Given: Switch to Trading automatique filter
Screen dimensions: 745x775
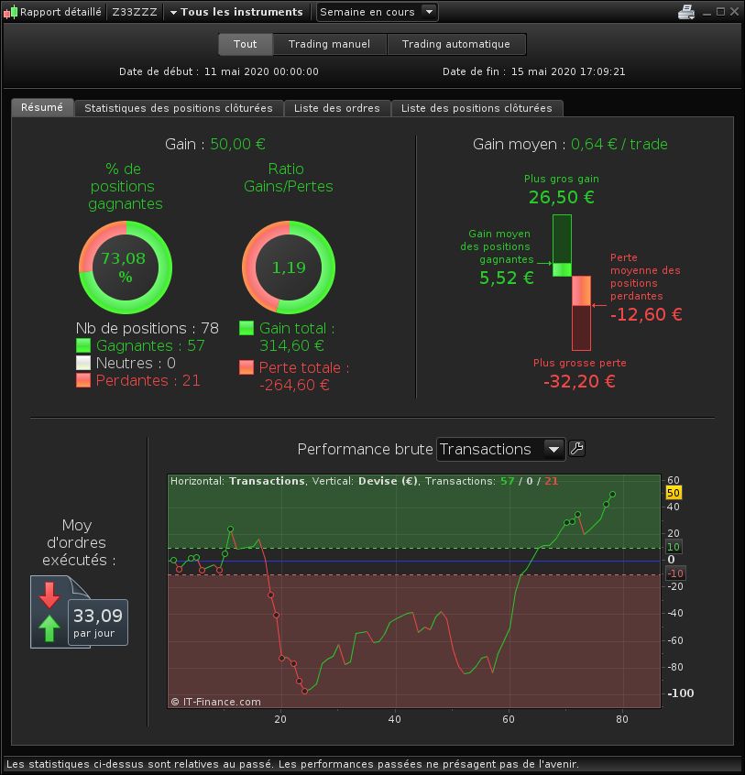Looking at the screenshot, I should coord(455,44).
